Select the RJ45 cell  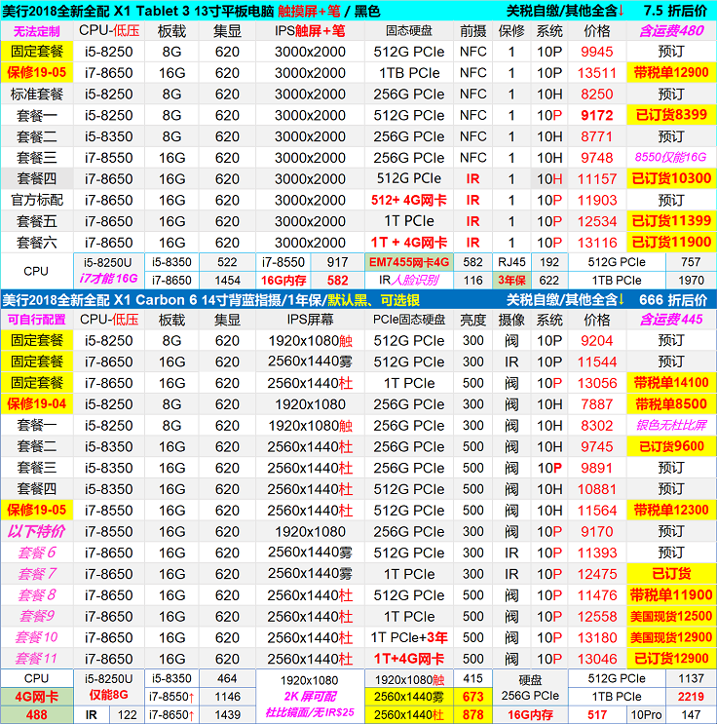pyautogui.click(x=511, y=262)
